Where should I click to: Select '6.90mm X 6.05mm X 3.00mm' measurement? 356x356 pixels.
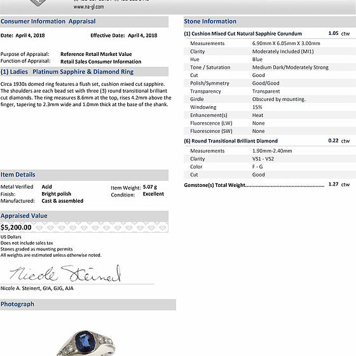click(x=286, y=43)
